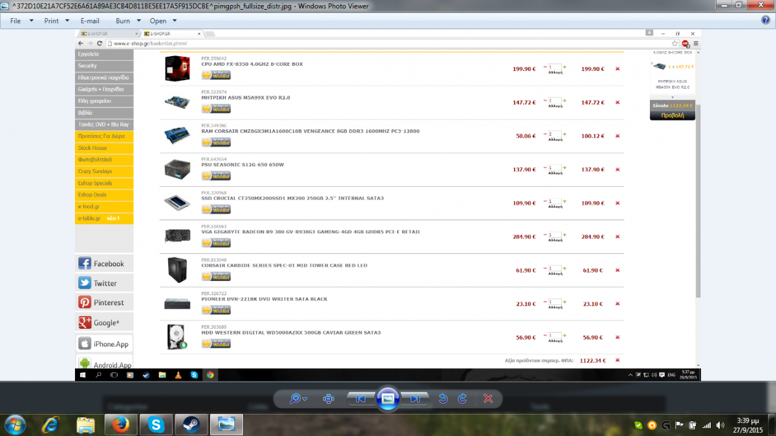
Task: Click the Show desktop strip beside the clock
Action: [771, 424]
